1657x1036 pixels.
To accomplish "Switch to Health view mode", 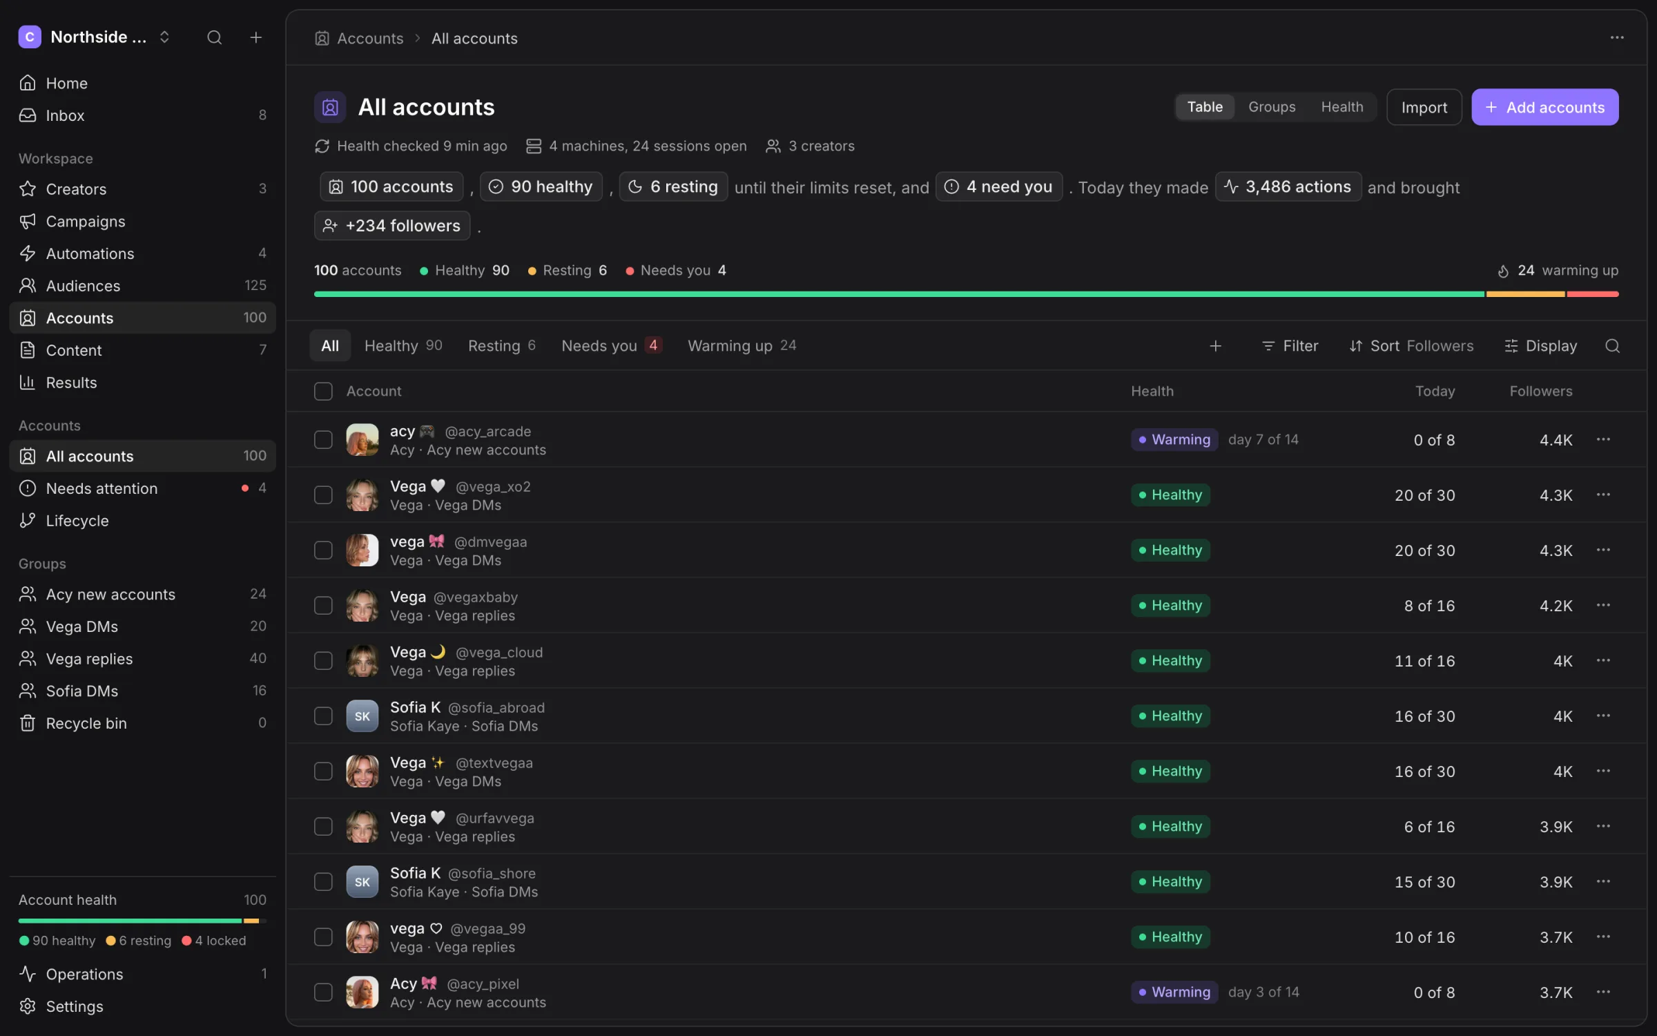I will 1342,107.
